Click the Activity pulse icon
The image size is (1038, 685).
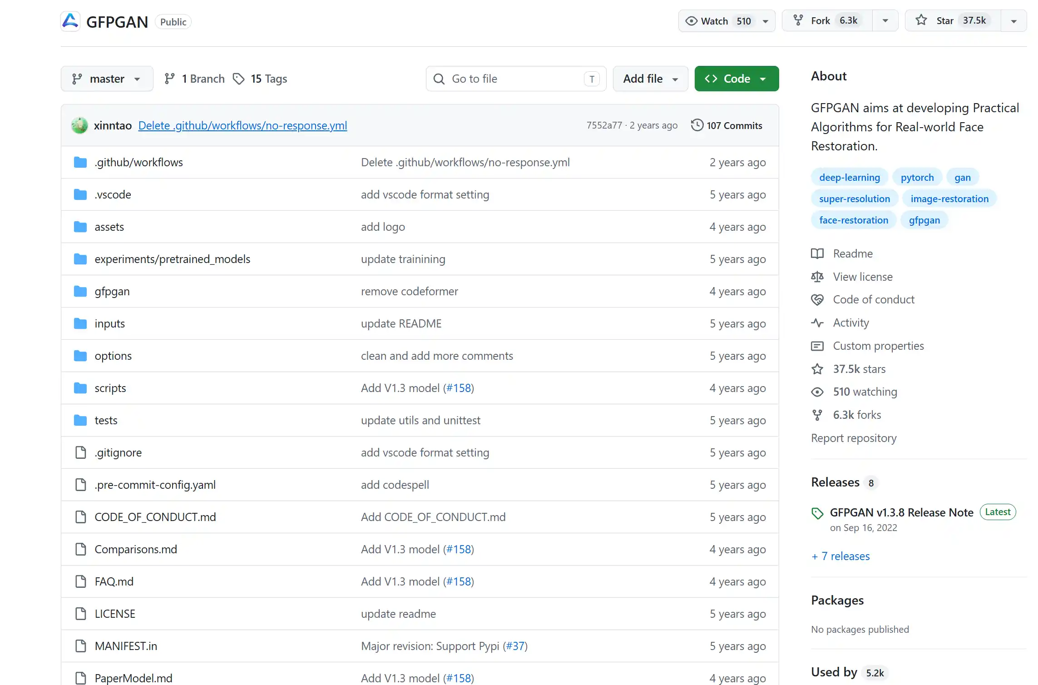[817, 323]
